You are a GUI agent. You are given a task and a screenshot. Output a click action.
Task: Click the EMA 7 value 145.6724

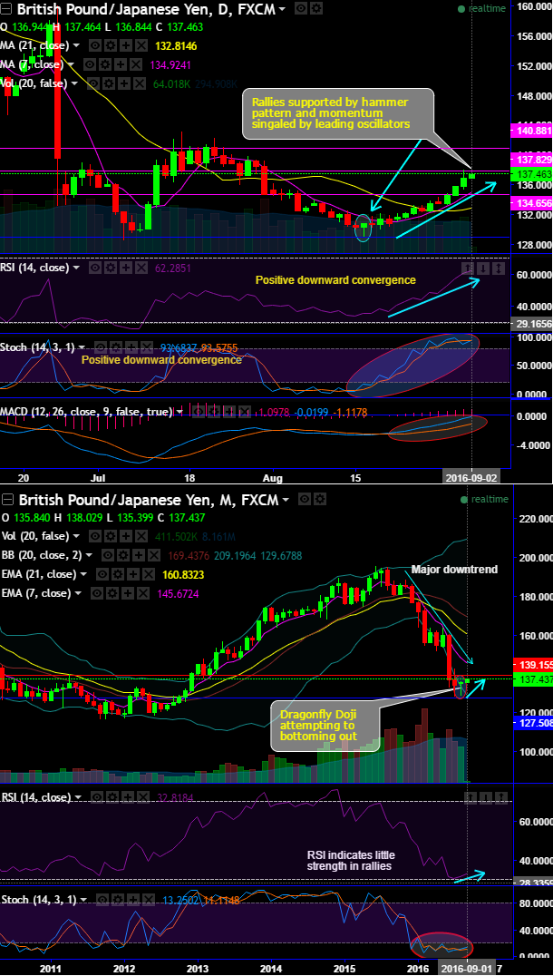tap(177, 594)
